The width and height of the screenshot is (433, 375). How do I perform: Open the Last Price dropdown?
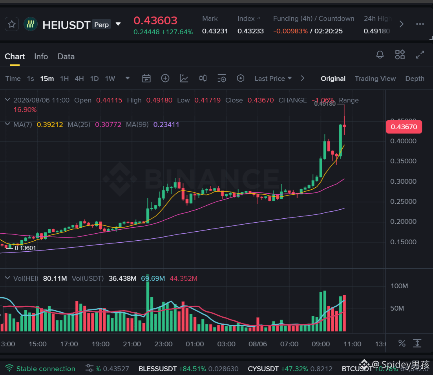[273, 79]
